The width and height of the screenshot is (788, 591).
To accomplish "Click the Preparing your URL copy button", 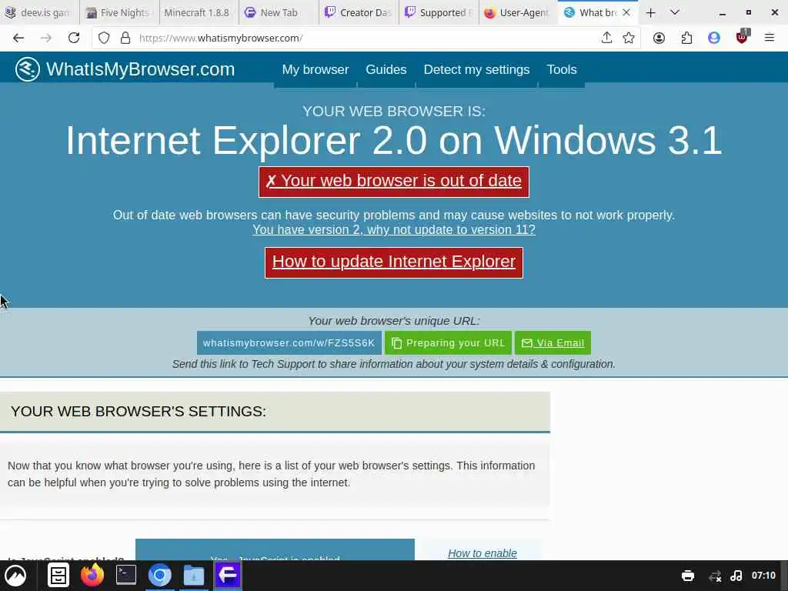I will pyautogui.click(x=448, y=342).
